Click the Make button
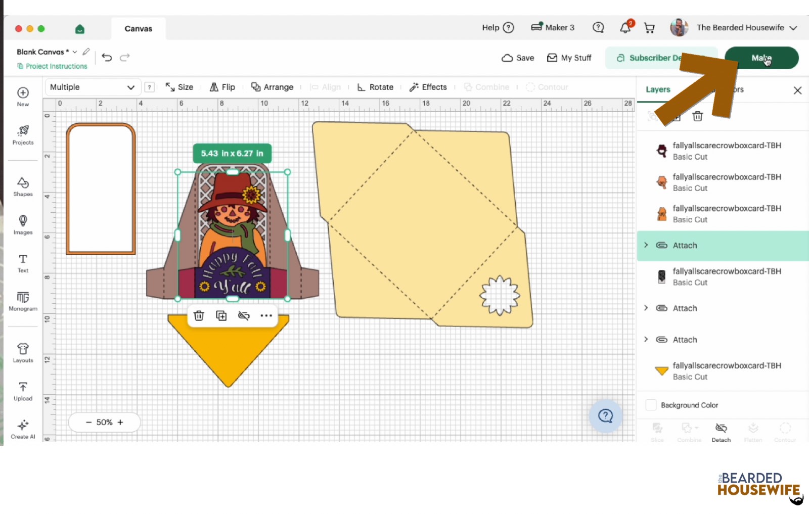This screenshot has width=809, height=514. [761, 58]
